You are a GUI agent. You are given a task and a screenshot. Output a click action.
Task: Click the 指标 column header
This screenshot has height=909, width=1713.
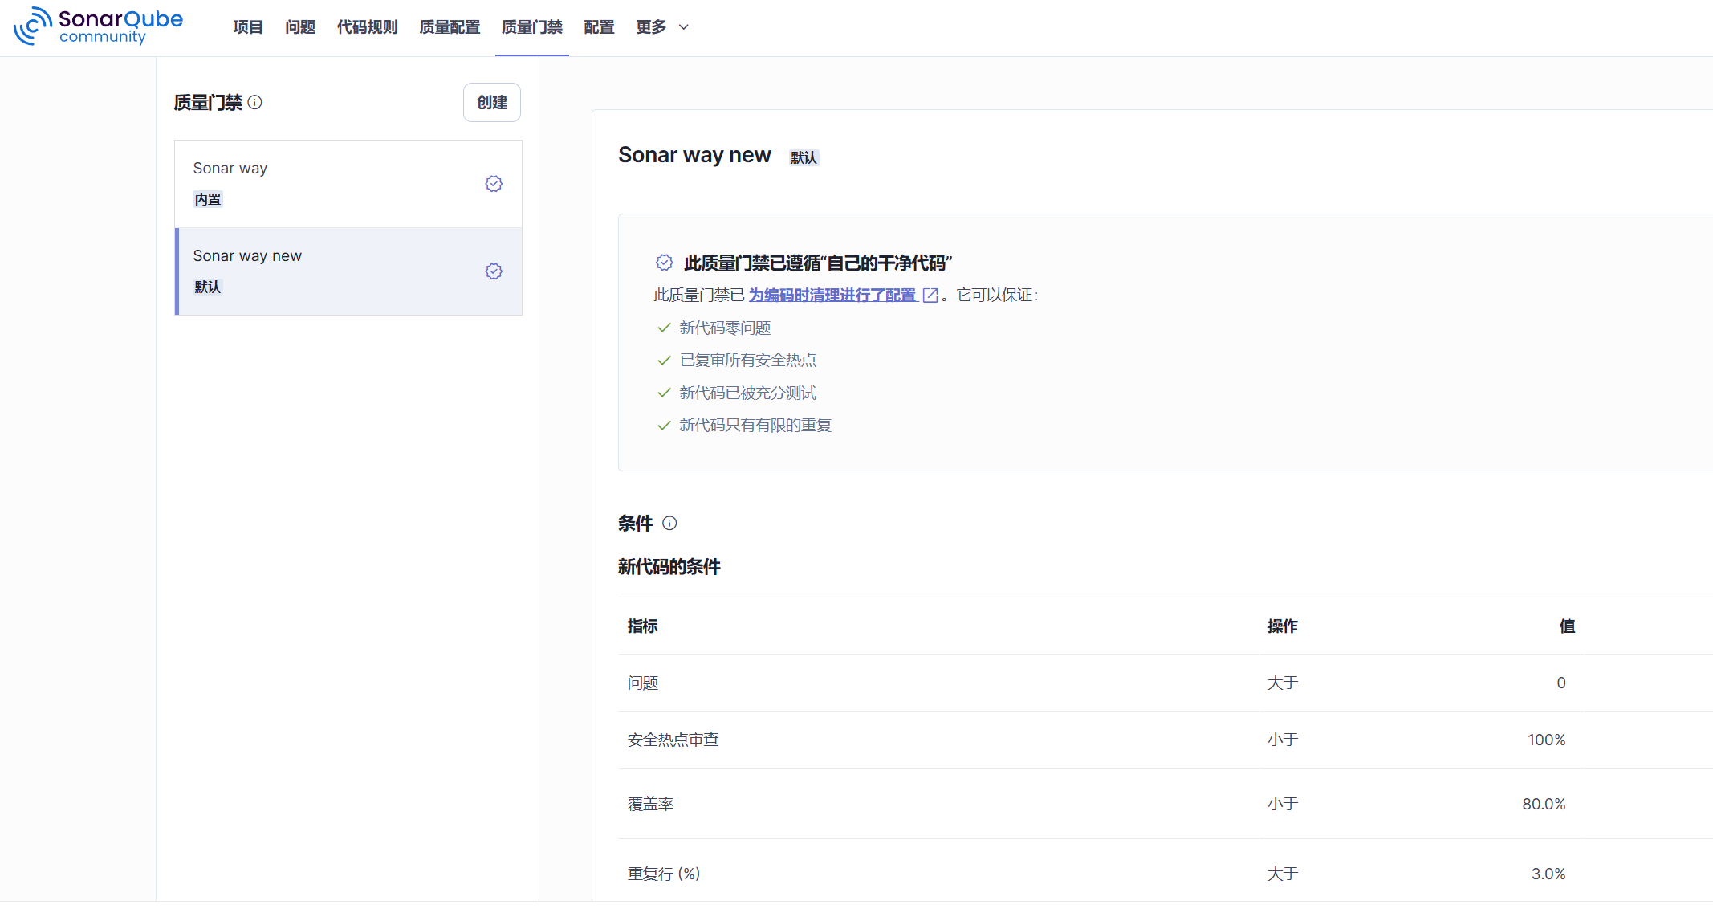pyautogui.click(x=642, y=626)
